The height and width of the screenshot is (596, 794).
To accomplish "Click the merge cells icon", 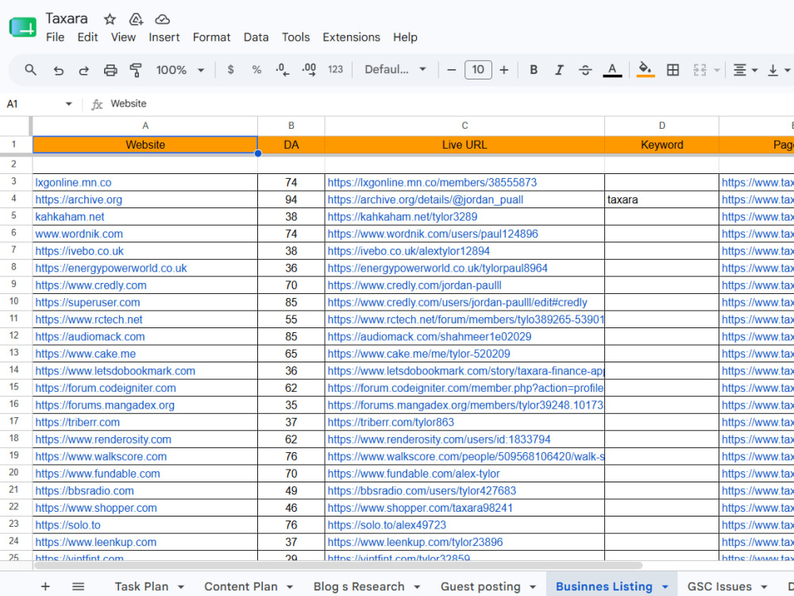I will click(x=700, y=70).
